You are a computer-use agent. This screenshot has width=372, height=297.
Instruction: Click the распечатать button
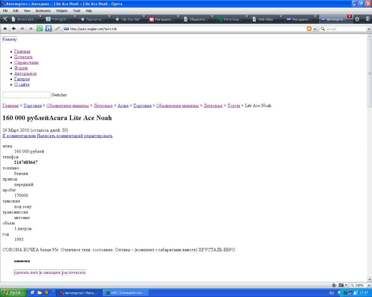tap(74, 273)
